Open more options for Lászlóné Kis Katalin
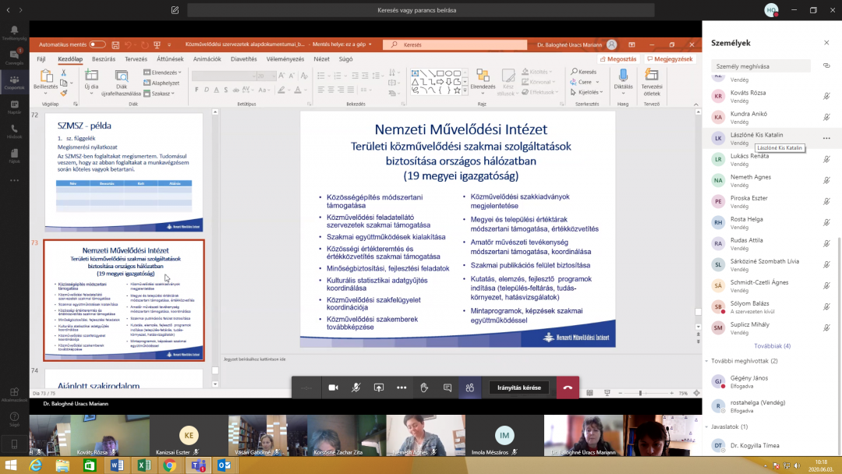The image size is (842, 474). pos(826,139)
